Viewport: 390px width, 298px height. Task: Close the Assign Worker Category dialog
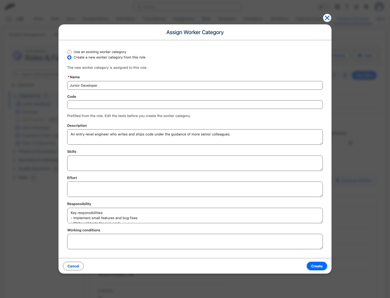[x=327, y=18]
